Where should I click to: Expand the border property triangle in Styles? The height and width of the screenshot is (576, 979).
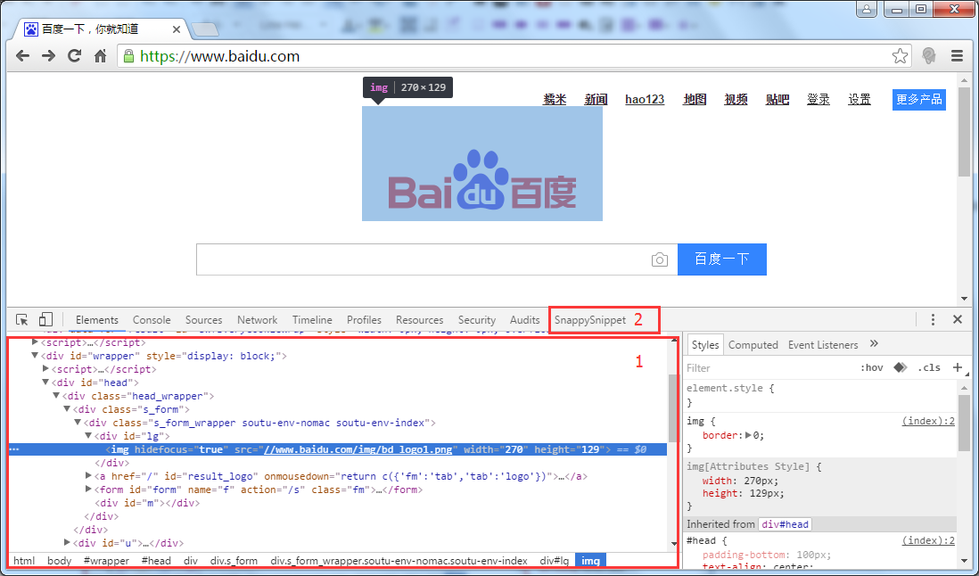point(749,436)
